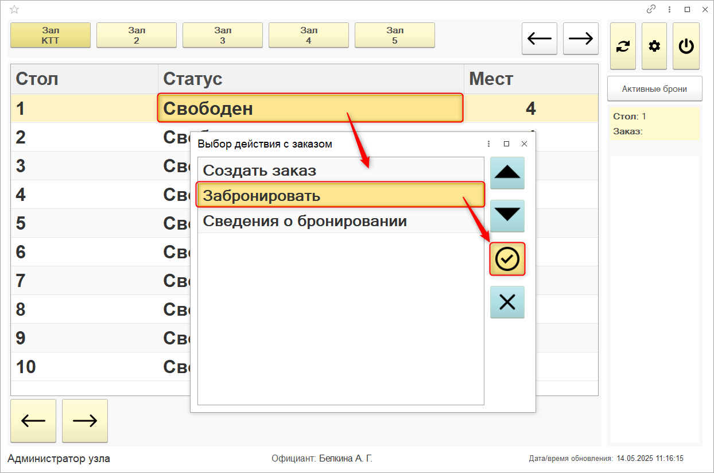
Task: Click the Заказ: info label
Action: [628, 131]
